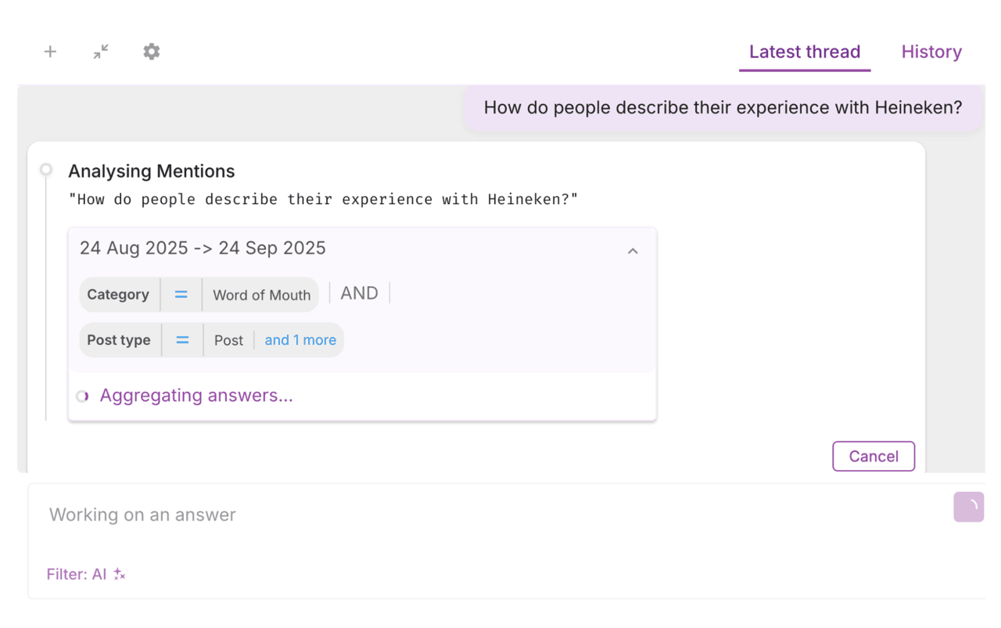Cancel the running analysis
This screenshot has height=628, width=1001.
pyautogui.click(x=873, y=457)
